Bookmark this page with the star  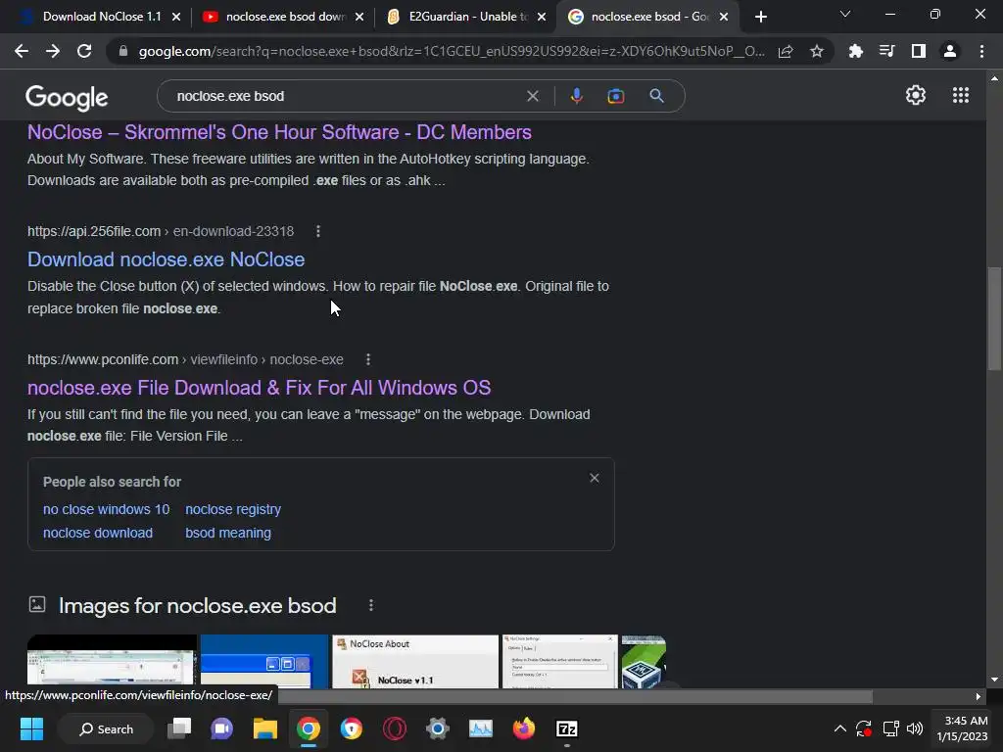(x=817, y=51)
